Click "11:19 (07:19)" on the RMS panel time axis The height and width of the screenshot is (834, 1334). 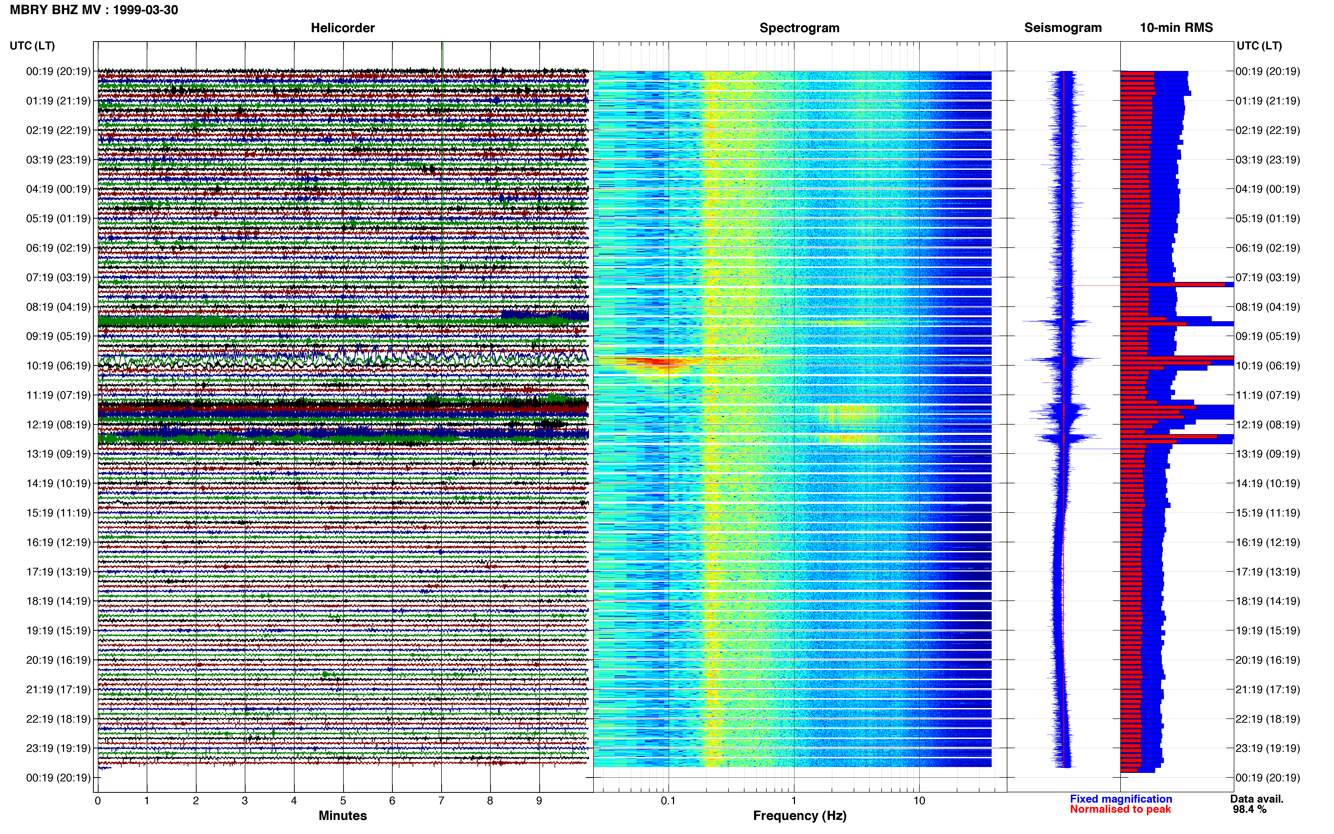coord(1268,395)
